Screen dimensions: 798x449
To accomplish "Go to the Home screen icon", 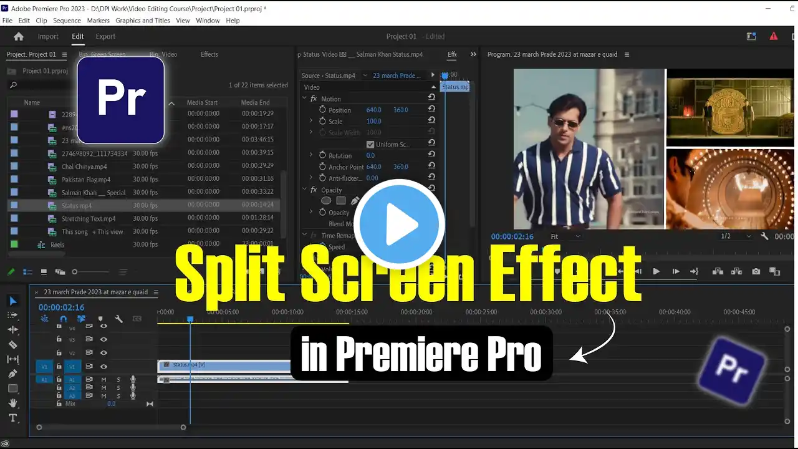I will [19, 36].
